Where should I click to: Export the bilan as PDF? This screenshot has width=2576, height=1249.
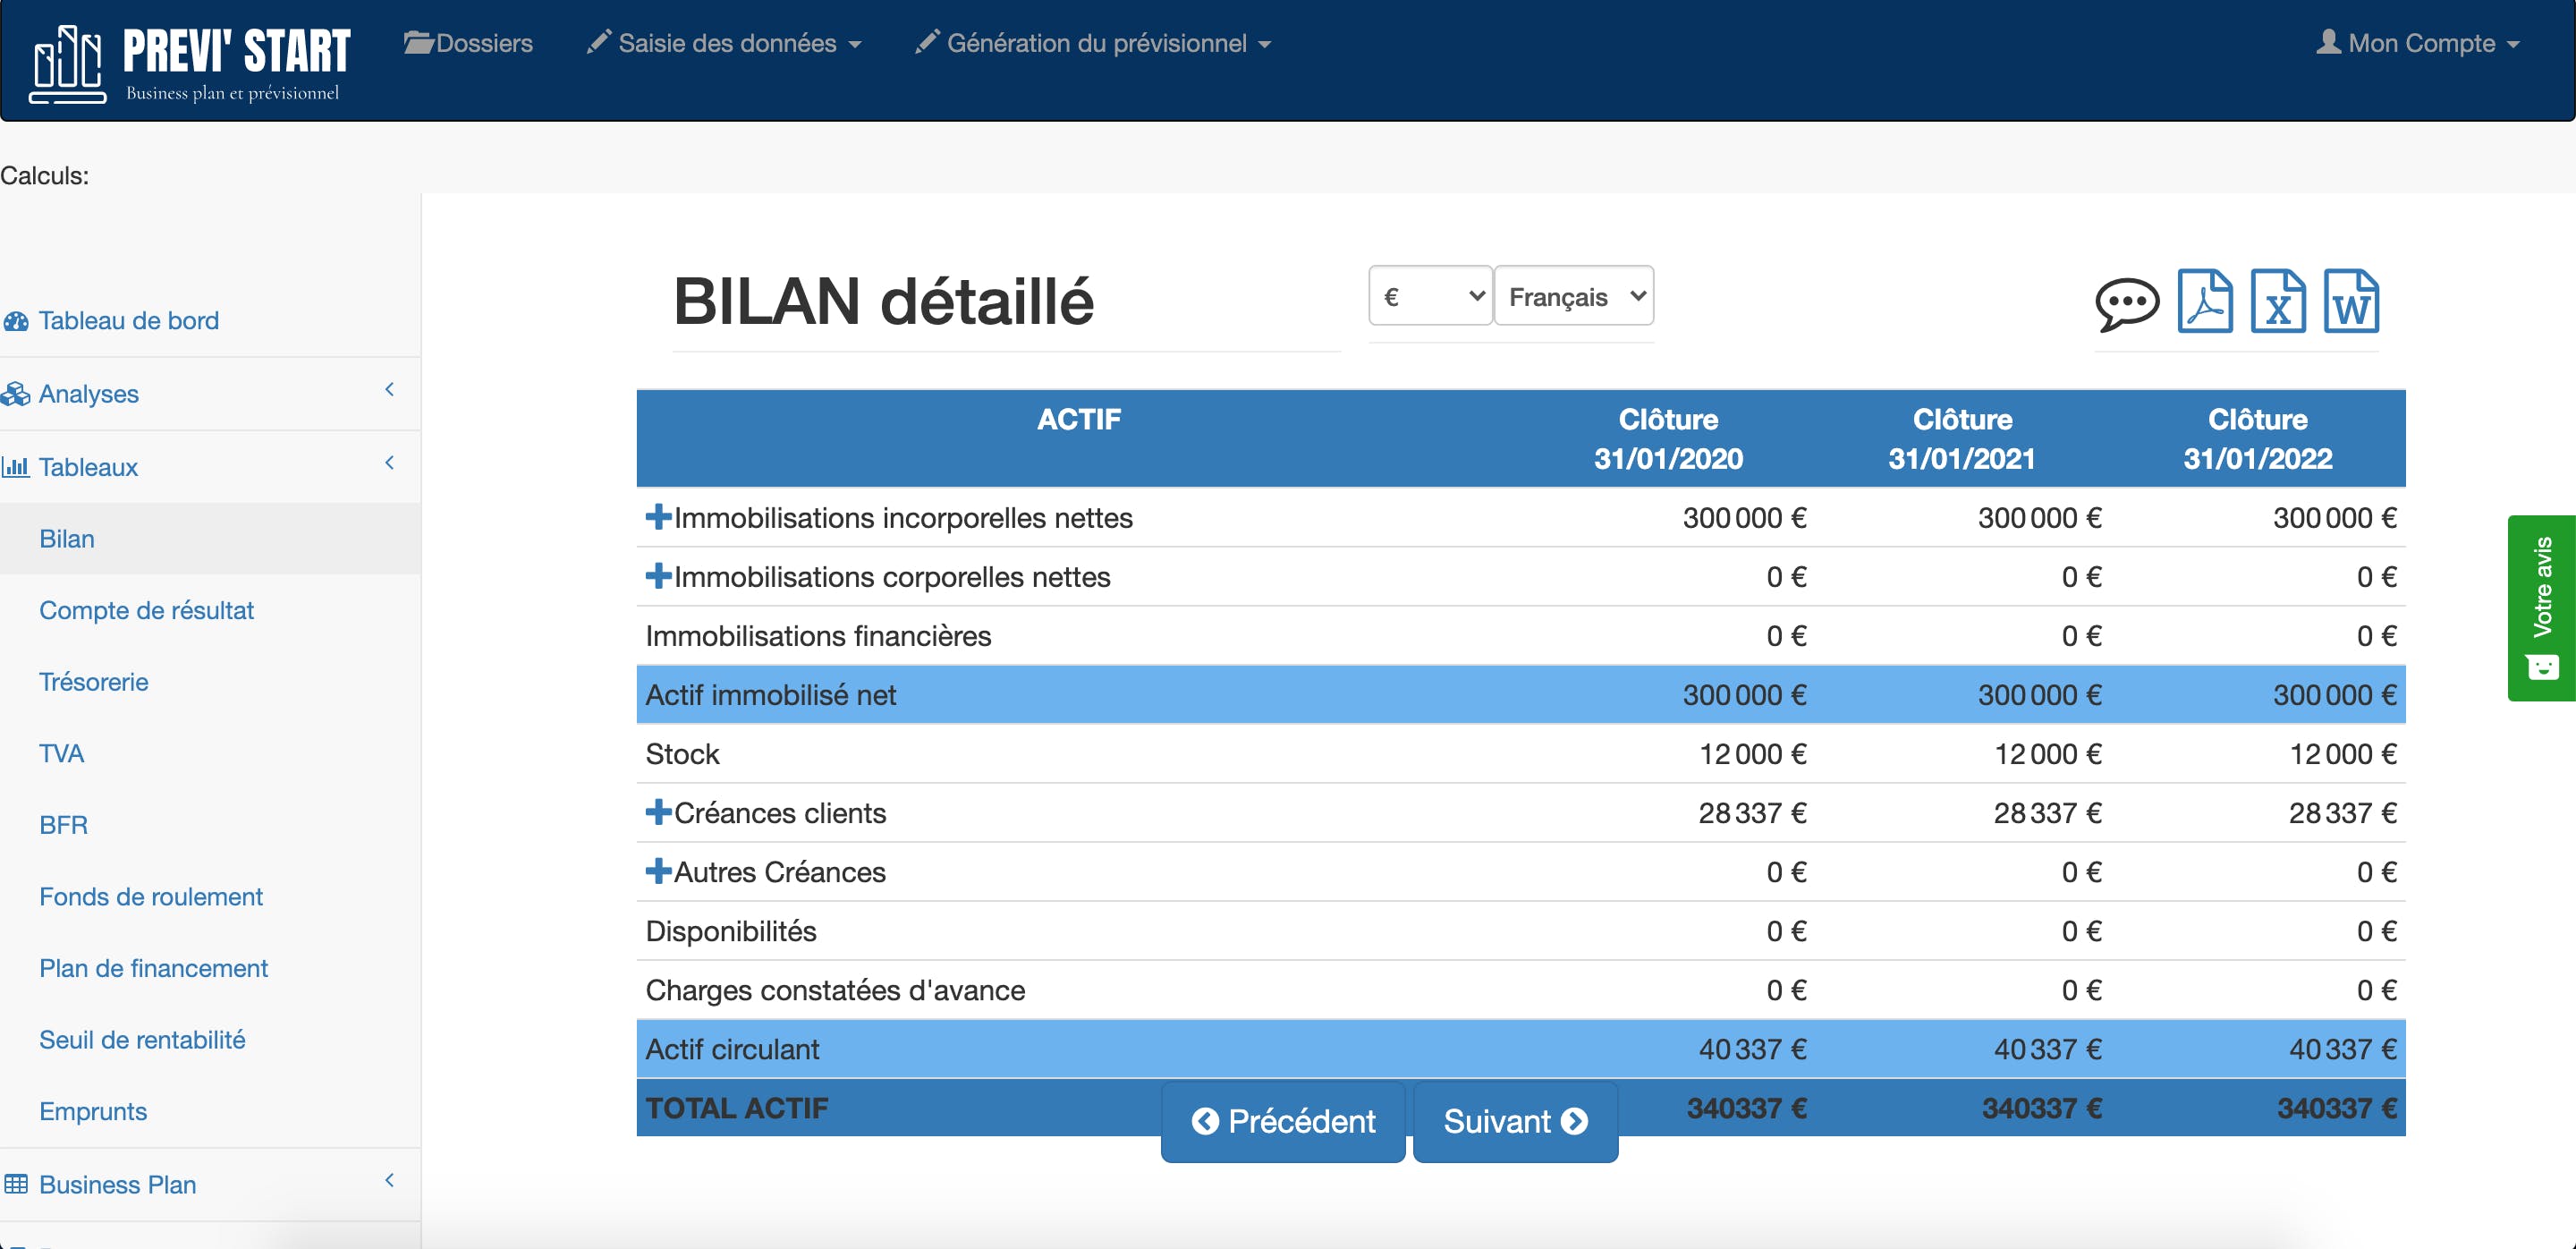tap(2204, 301)
